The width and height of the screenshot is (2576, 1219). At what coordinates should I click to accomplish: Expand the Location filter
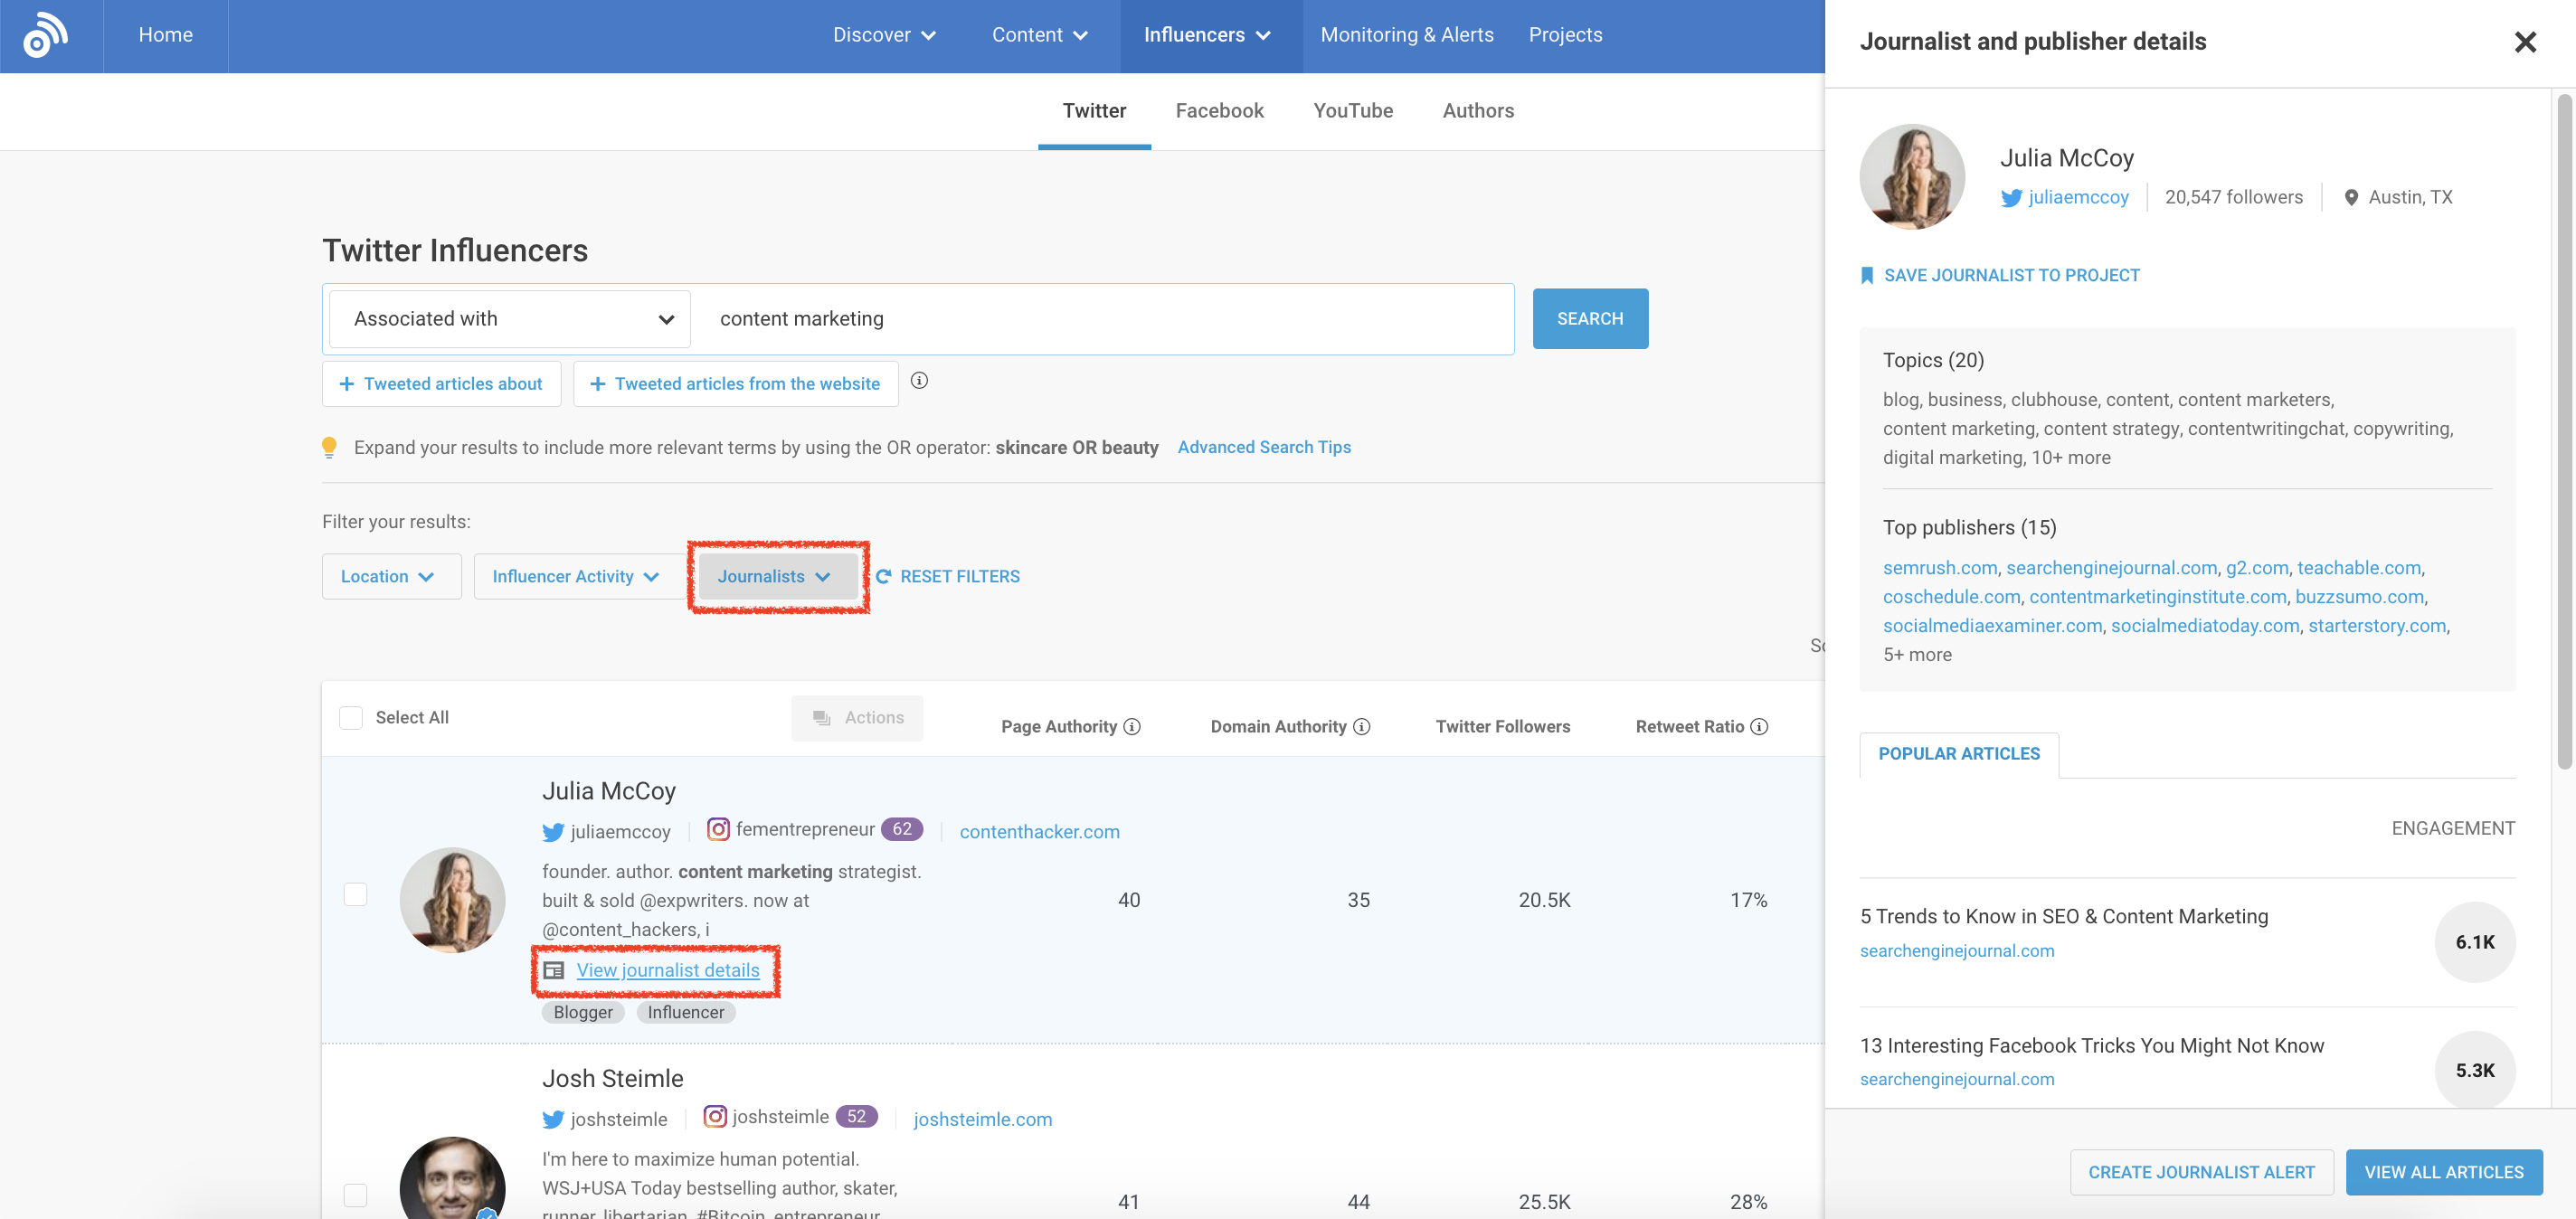(x=391, y=576)
